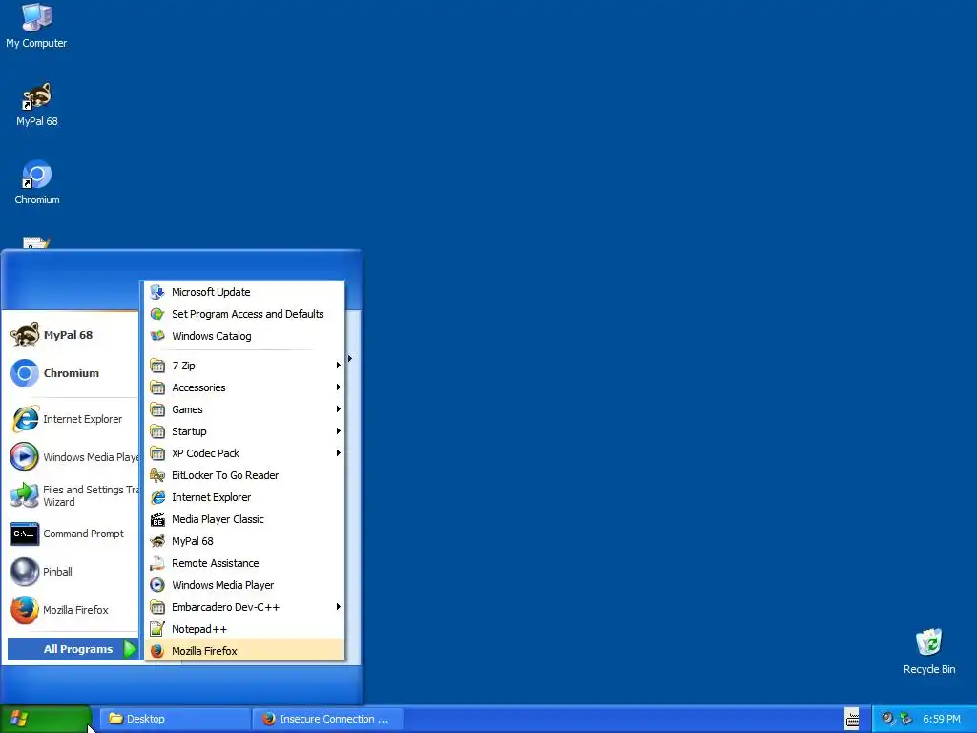This screenshot has height=733, width=977.
Task: Select the Chromium desktop shortcut
Action: pyautogui.click(x=37, y=182)
